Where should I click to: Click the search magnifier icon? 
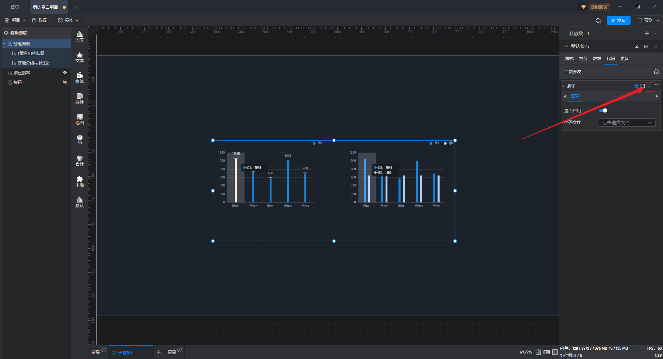click(x=598, y=21)
